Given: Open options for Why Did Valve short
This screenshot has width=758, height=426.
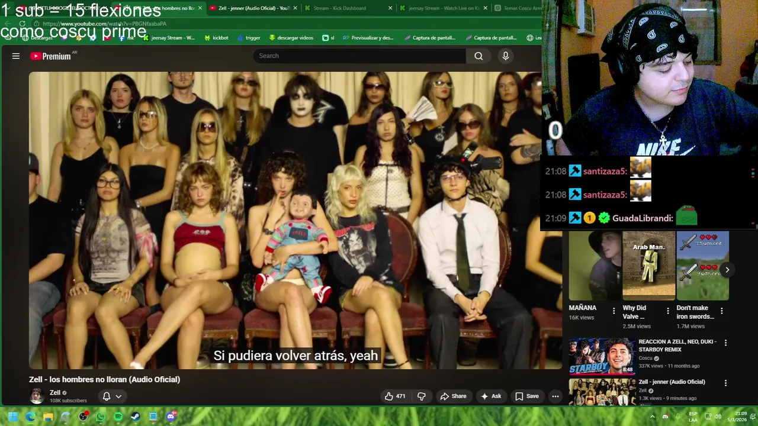Looking at the screenshot, I should 668,311.
